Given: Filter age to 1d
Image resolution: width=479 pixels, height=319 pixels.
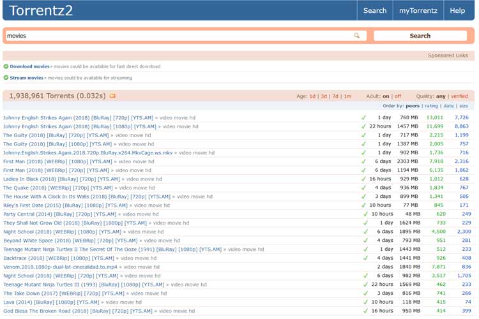Looking at the screenshot, I should [312, 96].
